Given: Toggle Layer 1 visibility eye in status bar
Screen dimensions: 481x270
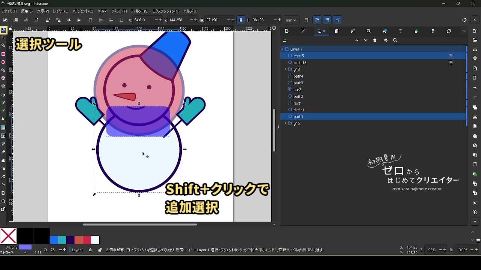Looking at the screenshot, I should pyautogui.click(x=91, y=250).
